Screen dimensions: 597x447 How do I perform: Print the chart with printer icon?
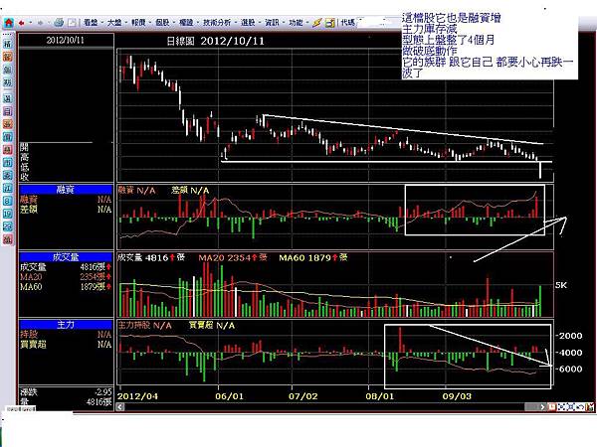click(x=59, y=23)
